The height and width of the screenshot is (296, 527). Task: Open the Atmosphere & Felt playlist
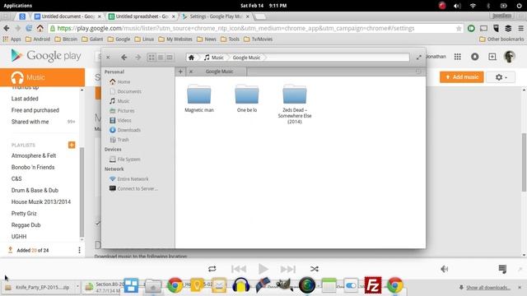(x=34, y=155)
